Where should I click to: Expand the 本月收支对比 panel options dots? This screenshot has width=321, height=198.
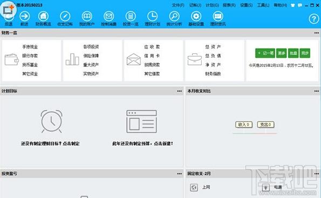click(317, 91)
